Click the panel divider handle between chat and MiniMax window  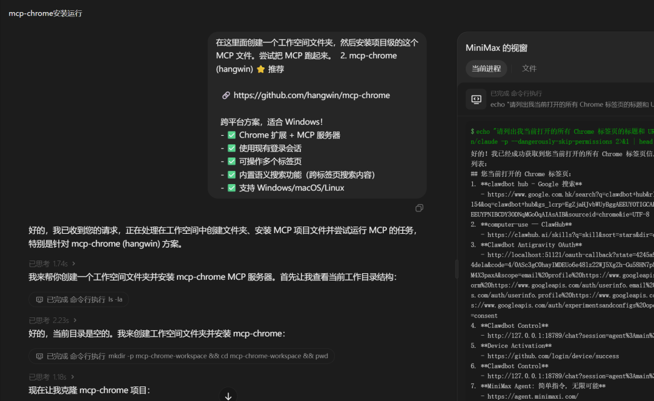[457, 269]
